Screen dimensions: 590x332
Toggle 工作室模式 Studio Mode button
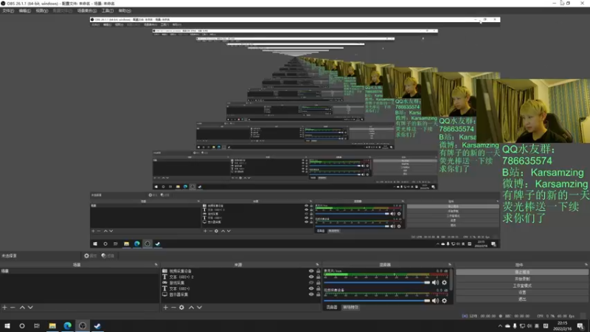coord(522,286)
